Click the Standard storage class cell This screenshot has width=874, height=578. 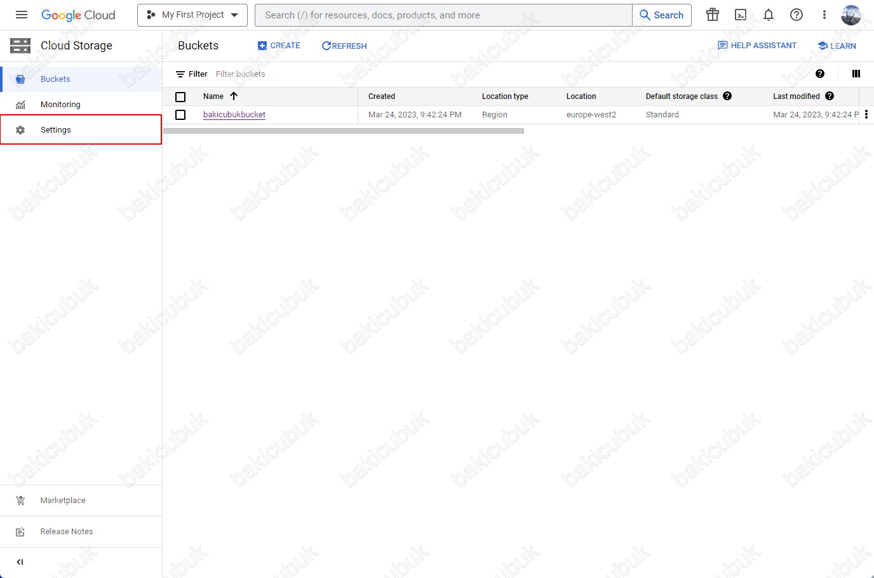[x=662, y=115]
